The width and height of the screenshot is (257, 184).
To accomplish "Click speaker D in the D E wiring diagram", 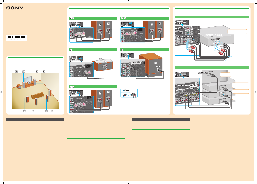I will coord(108,98).
